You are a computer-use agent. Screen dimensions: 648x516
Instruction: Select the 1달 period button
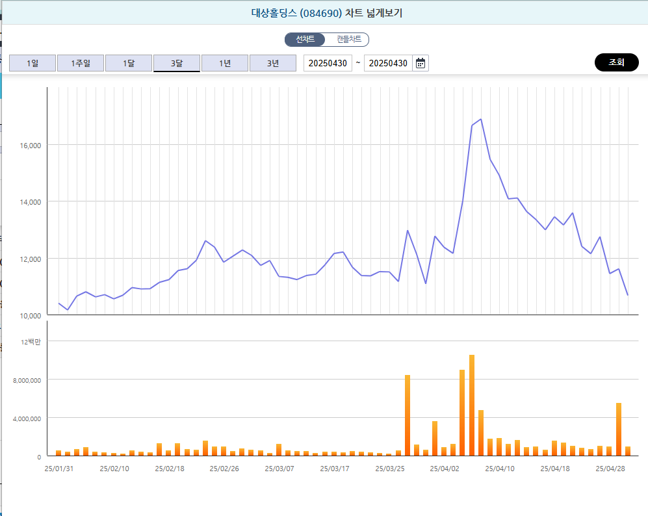tap(128, 62)
